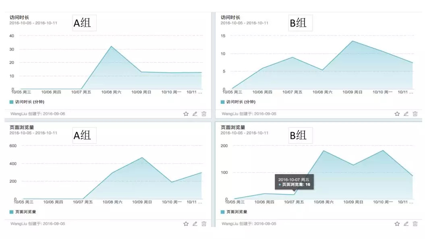The height and width of the screenshot is (239, 425).
Task: Edit the B组 页面浏览量 chart with pencil icon
Action: point(406,224)
